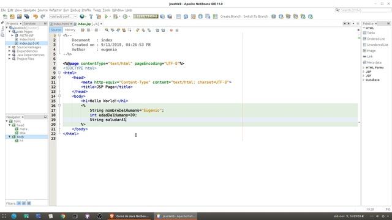Expand the Project Files node
The height and width of the screenshot is (220, 392).
[x=10, y=59]
